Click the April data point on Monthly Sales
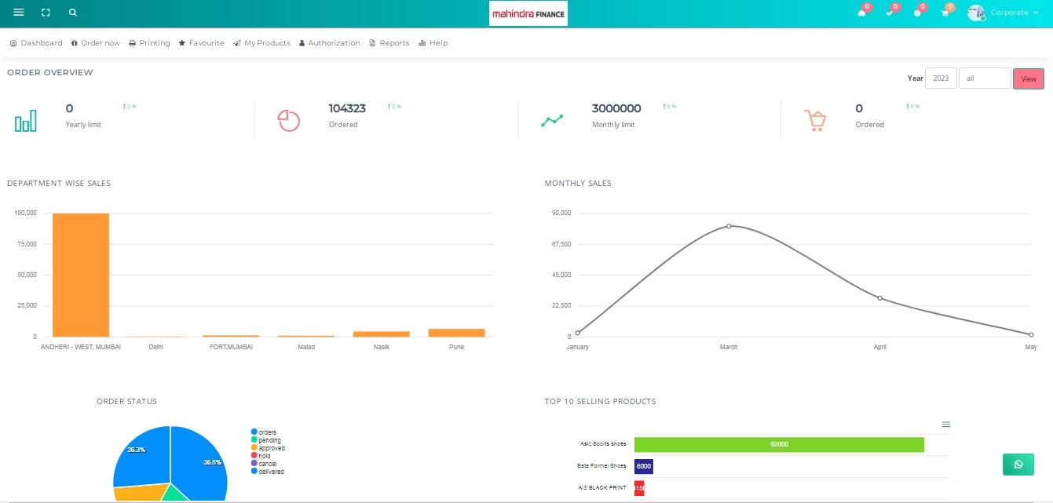Screen dimensions: 1053x503 tap(880, 298)
